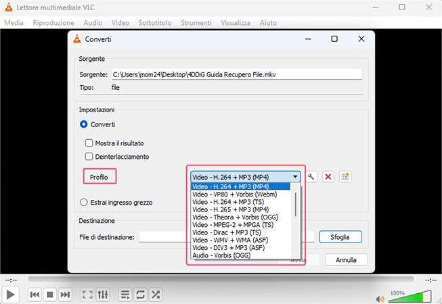Screen dimensions: 442x304
Task: Click remaining time label at right
Action: coord(430,280)
